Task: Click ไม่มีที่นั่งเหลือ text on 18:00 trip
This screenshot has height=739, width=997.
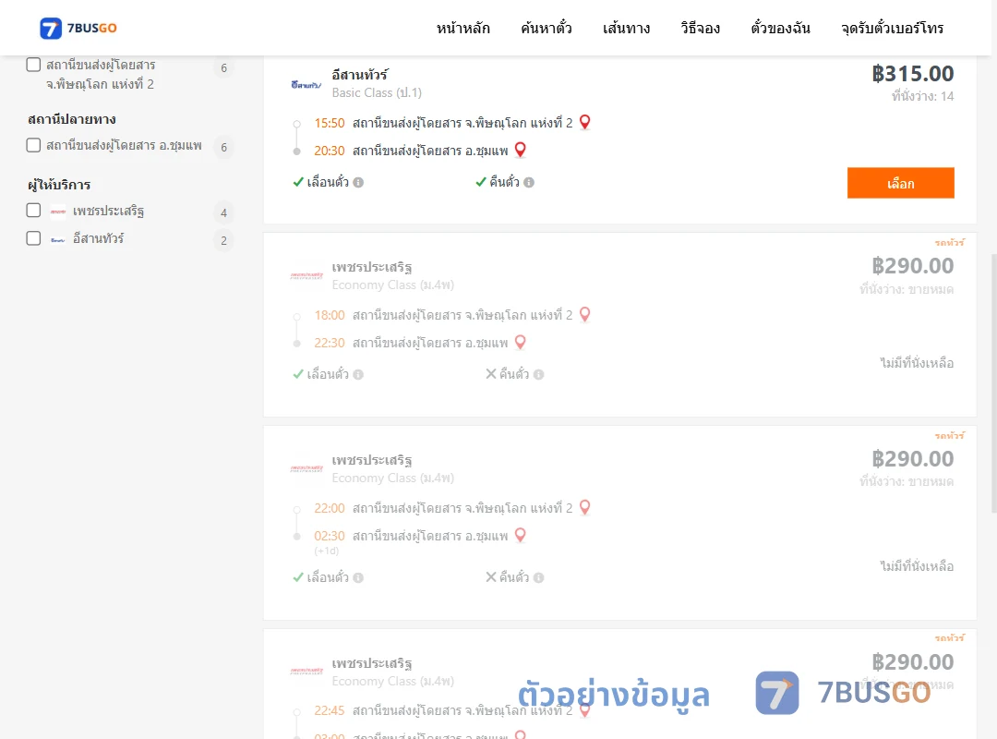Action: point(917,363)
